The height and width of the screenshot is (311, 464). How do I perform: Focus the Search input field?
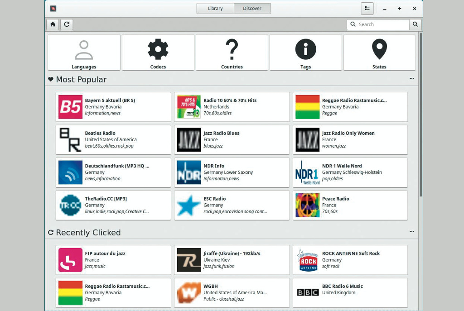[378, 24]
